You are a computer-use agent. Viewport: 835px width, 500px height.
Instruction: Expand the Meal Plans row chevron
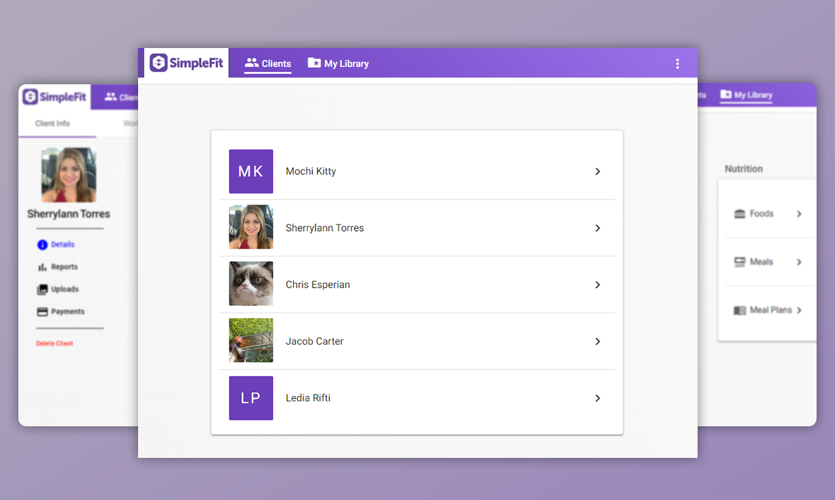pos(799,311)
